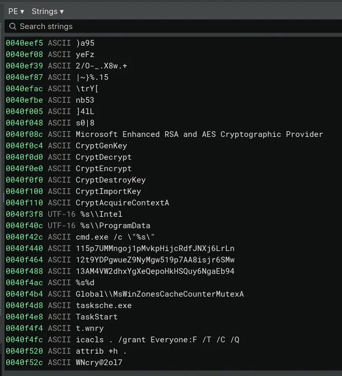This screenshot has height=376, width=342.
Task: Click UTF-16 type label at 0040f40c
Action: (x=62, y=226)
